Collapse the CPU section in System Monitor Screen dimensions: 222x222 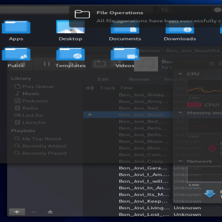[x=180, y=74]
